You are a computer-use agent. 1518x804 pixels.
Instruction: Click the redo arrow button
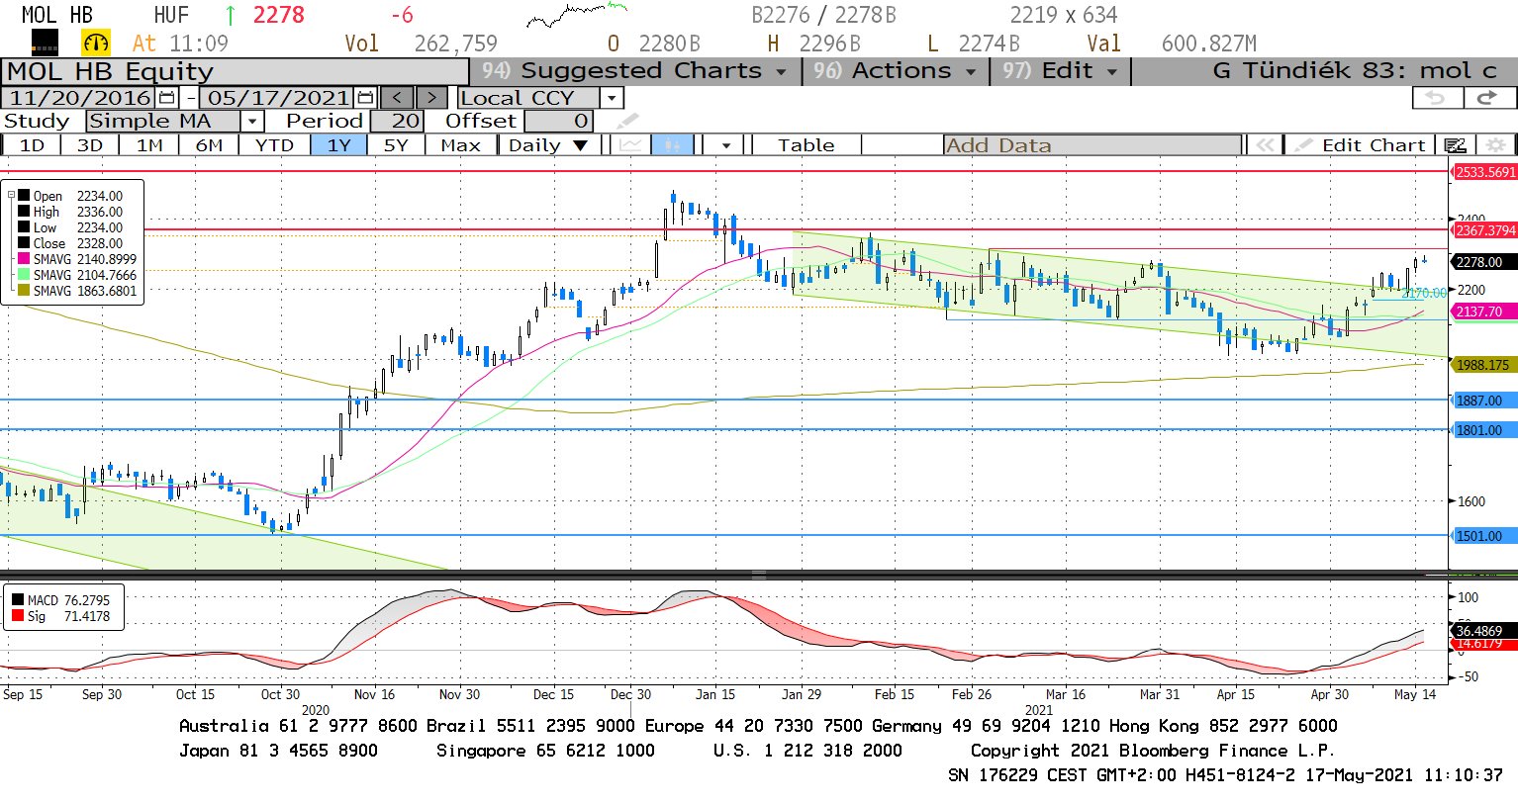pos(1487,98)
